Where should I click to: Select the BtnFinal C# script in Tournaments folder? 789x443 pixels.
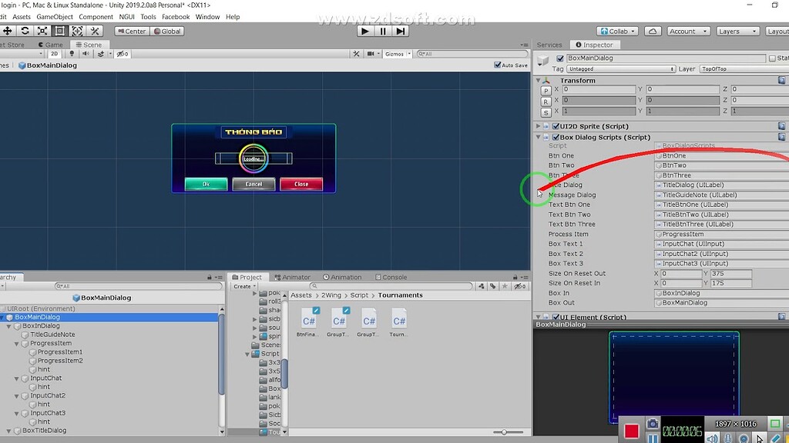point(308,319)
